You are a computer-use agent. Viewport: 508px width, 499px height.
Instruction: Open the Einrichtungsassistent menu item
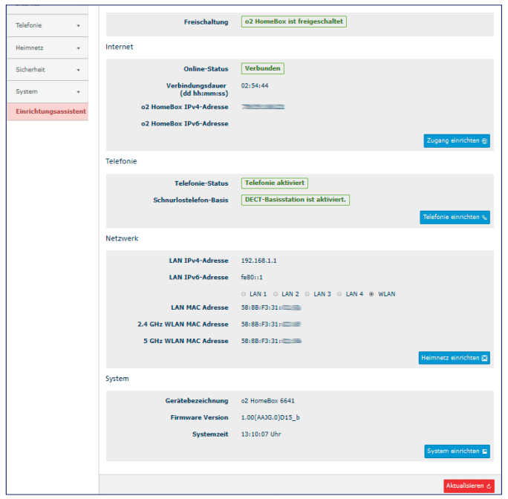[x=48, y=111]
